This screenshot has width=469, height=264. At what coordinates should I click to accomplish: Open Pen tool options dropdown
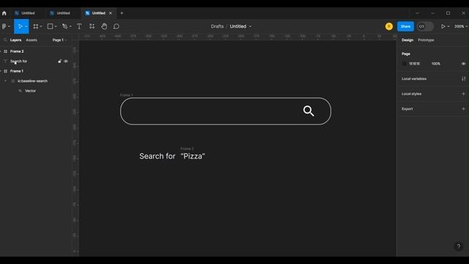point(70,26)
